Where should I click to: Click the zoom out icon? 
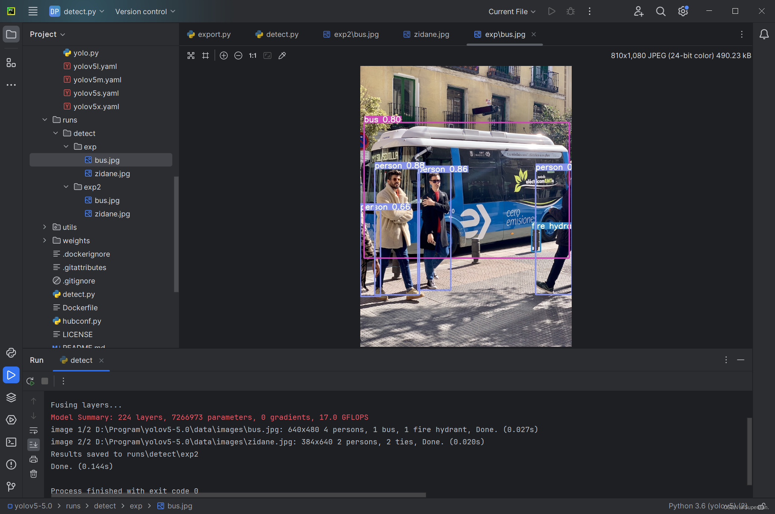(238, 55)
